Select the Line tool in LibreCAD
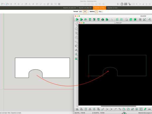This screenshot has height=114, width=152. [x=76, y=25]
